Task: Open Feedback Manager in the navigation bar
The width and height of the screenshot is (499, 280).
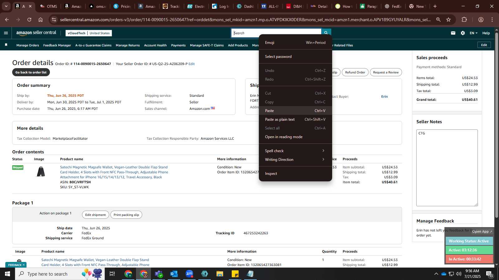Action: tap(57, 45)
